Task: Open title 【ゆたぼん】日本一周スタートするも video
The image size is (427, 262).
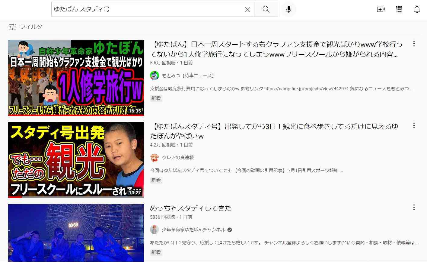Action: click(276, 49)
